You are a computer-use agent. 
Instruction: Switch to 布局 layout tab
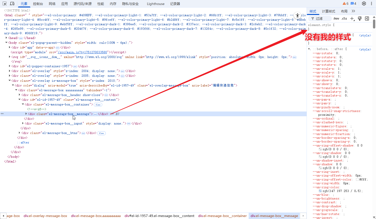(x=344, y=11)
